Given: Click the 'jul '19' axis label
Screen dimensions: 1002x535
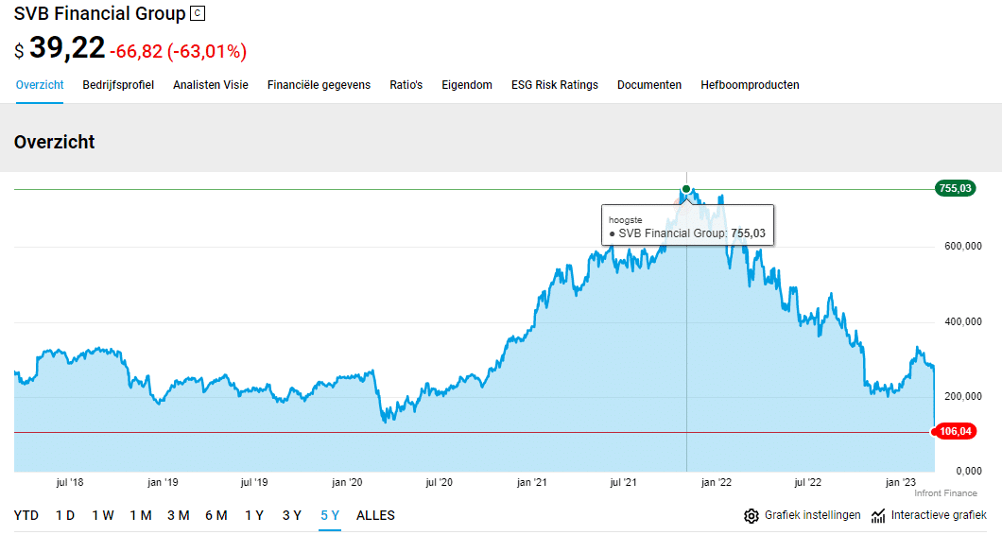Looking at the screenshot, I should pos(253,483).
